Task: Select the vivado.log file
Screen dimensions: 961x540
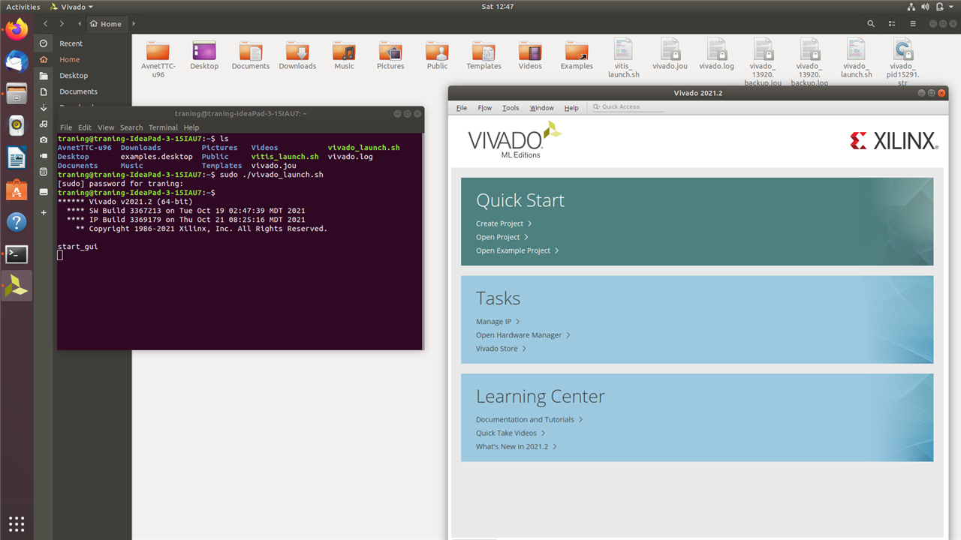Action: coord(716,55)
